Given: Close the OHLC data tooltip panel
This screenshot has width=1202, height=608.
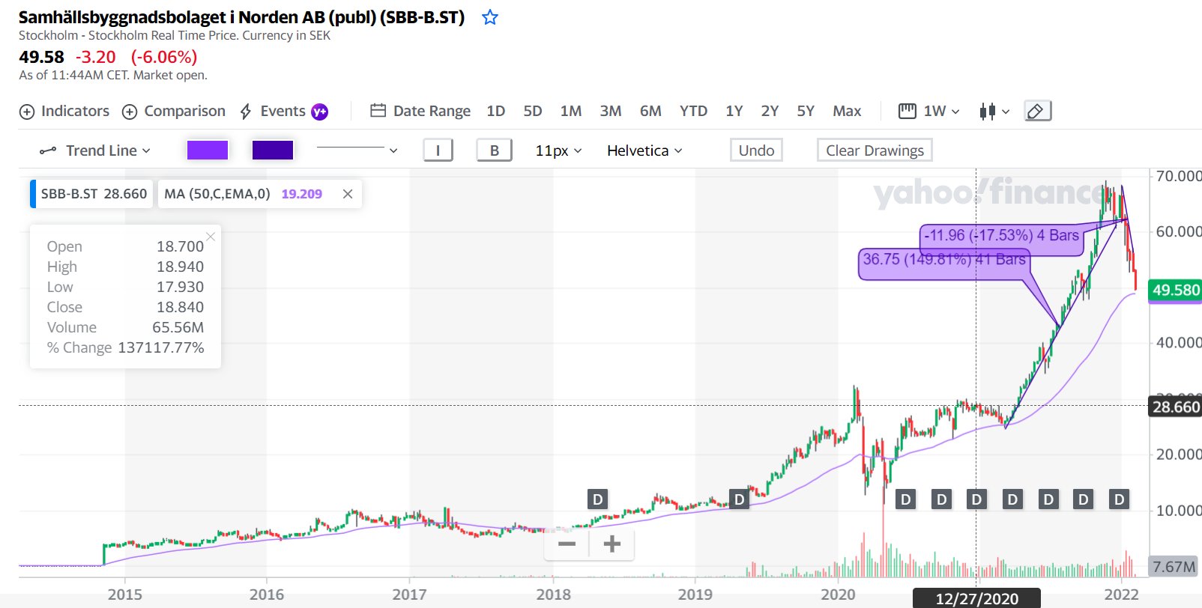Looking at the screenshot, I should click(211, 236).
